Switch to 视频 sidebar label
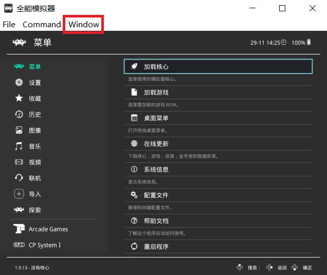 (x=35, y=162)
